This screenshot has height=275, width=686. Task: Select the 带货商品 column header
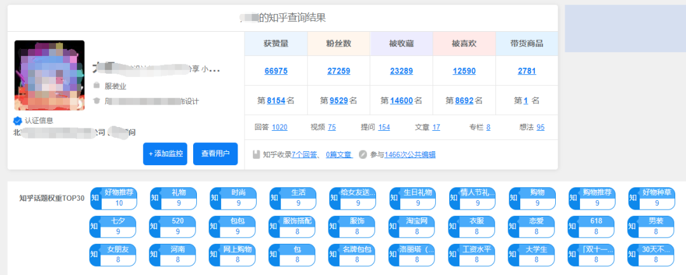pos(527,44)
